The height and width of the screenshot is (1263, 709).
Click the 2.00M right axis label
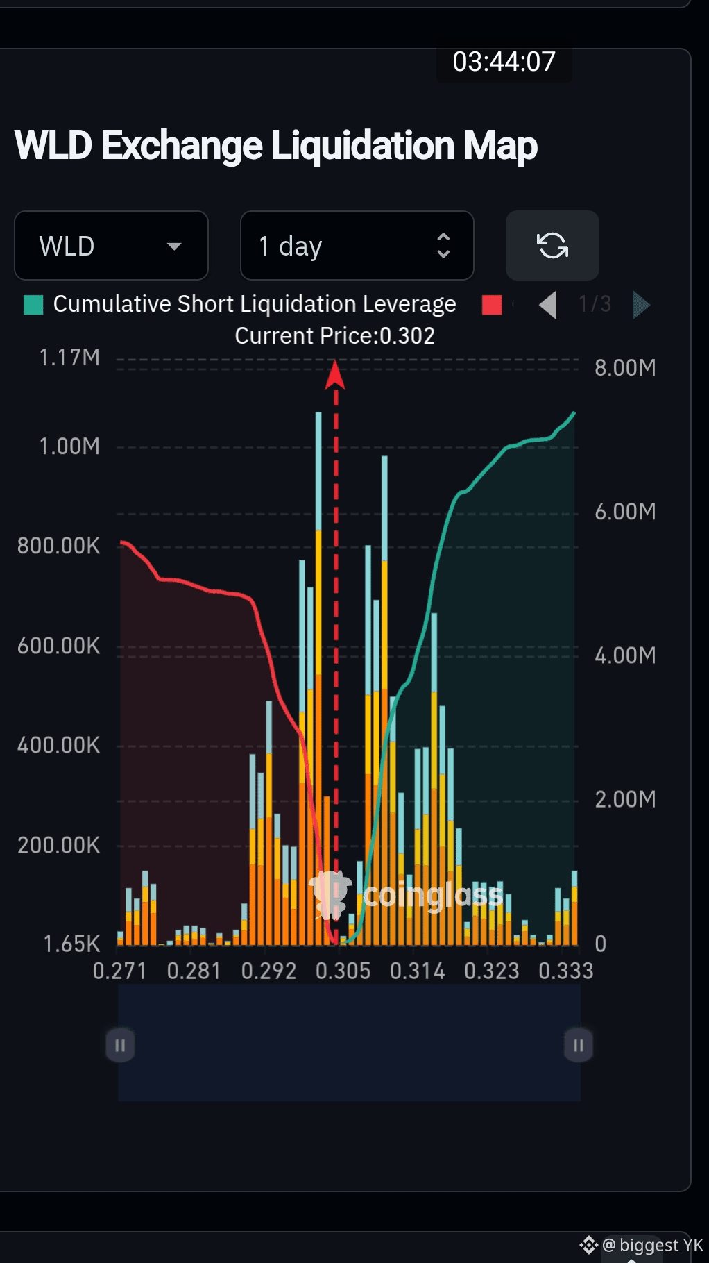click(625, 799)
